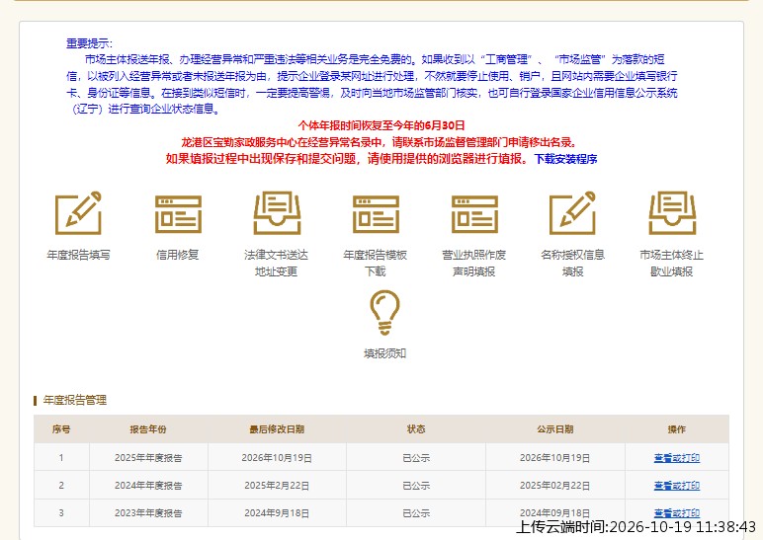This screenshot has height=540, width=763.
Task: Open the 年度报告填写 pencil icon
Action: (78, 213)
